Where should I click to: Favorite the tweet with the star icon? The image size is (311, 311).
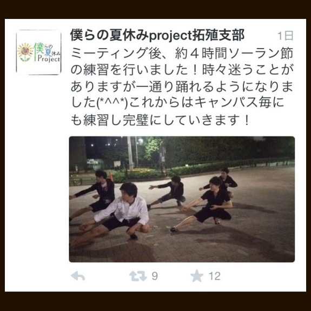(x=197, y=276)
